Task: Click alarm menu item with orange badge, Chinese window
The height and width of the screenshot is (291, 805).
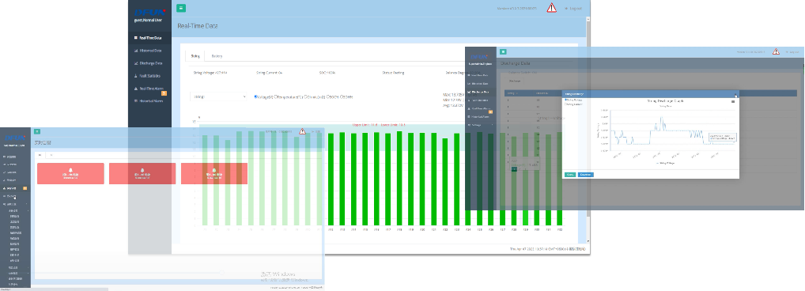Action: point(15,189)
